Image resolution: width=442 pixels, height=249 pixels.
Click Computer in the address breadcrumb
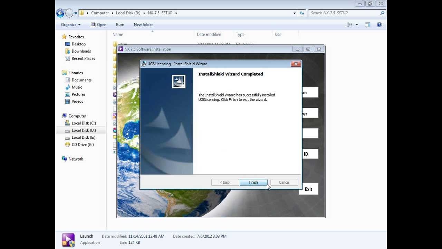[x=100, y=13]
